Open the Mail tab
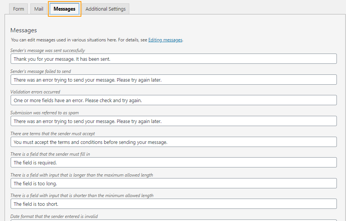 point(38,9)
